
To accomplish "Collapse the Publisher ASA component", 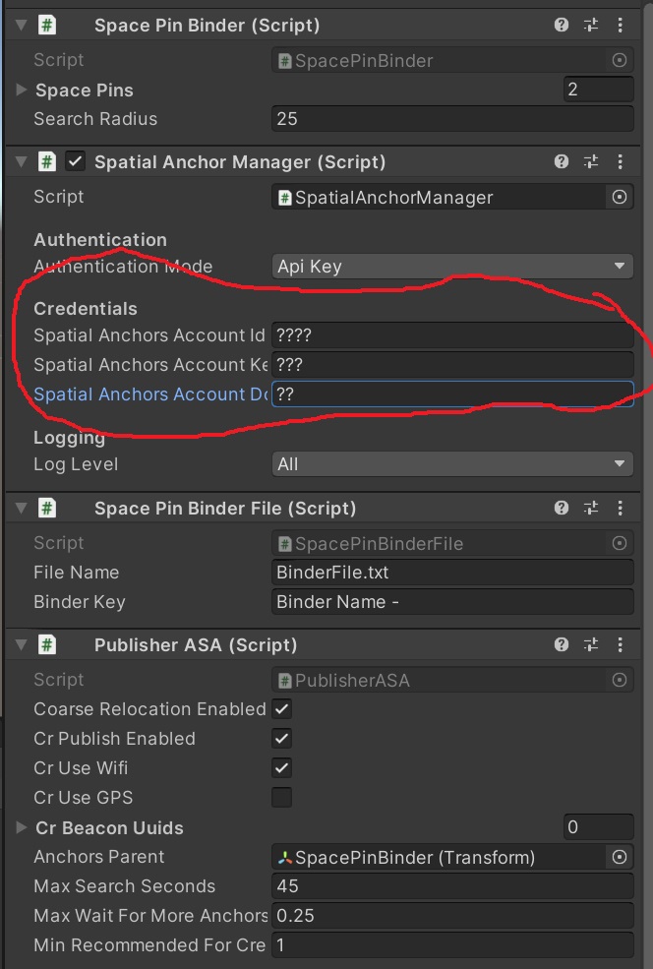I will [x=21, y=645].
